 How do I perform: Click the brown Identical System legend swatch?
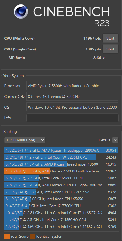click(32, 236)
